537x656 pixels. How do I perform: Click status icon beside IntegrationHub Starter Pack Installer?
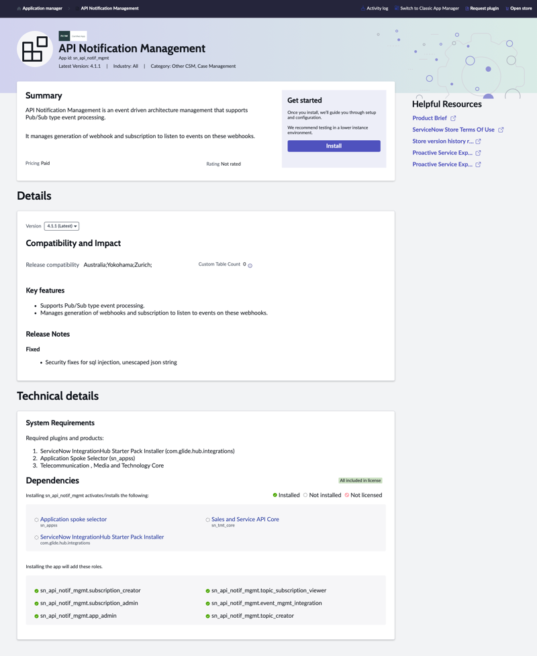tap(36, 537)
